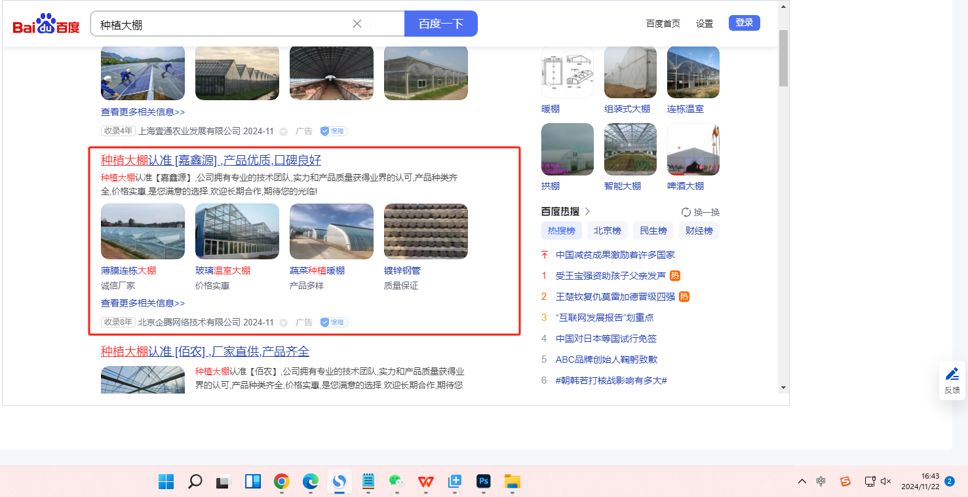The height and width of the screenshot is (497, 968).
Task: Open the 啤酒大棚 related image
Action: 693,149
